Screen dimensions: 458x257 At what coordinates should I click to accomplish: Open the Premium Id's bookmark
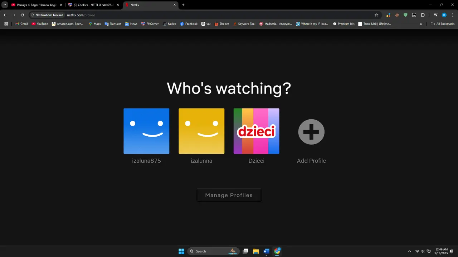point(343,24)
